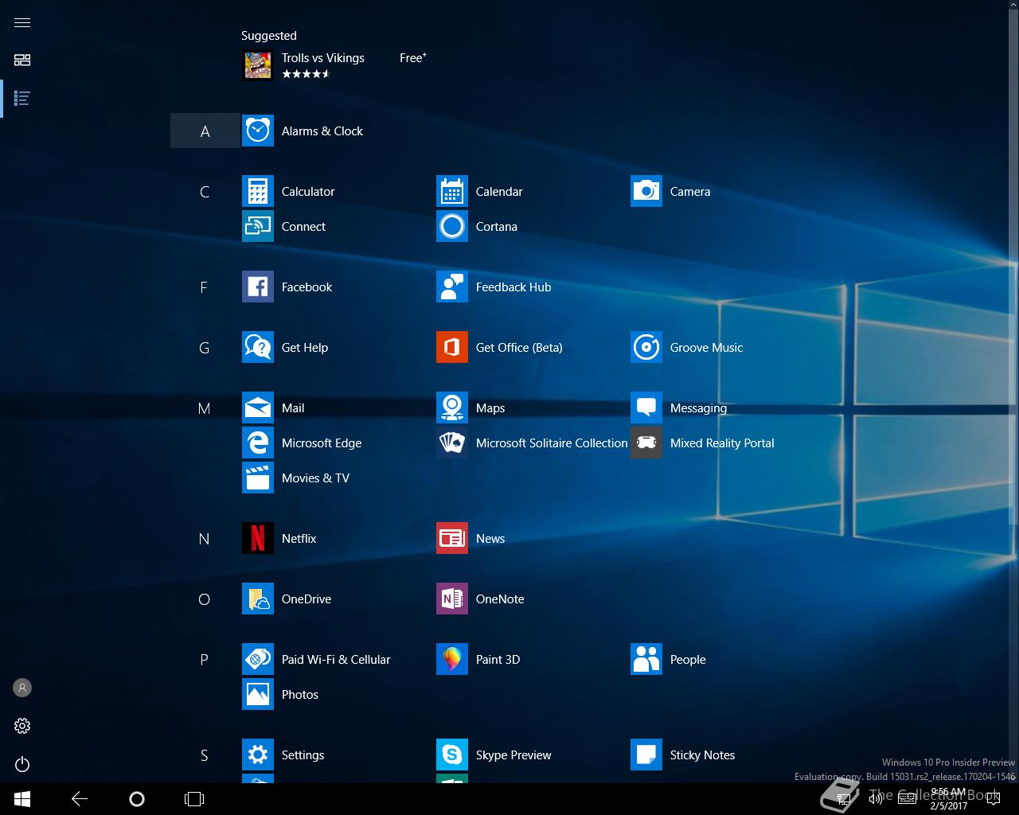Screen dimensions: 1019x815
Task: Open the power options menu
Action: (22, 764)
